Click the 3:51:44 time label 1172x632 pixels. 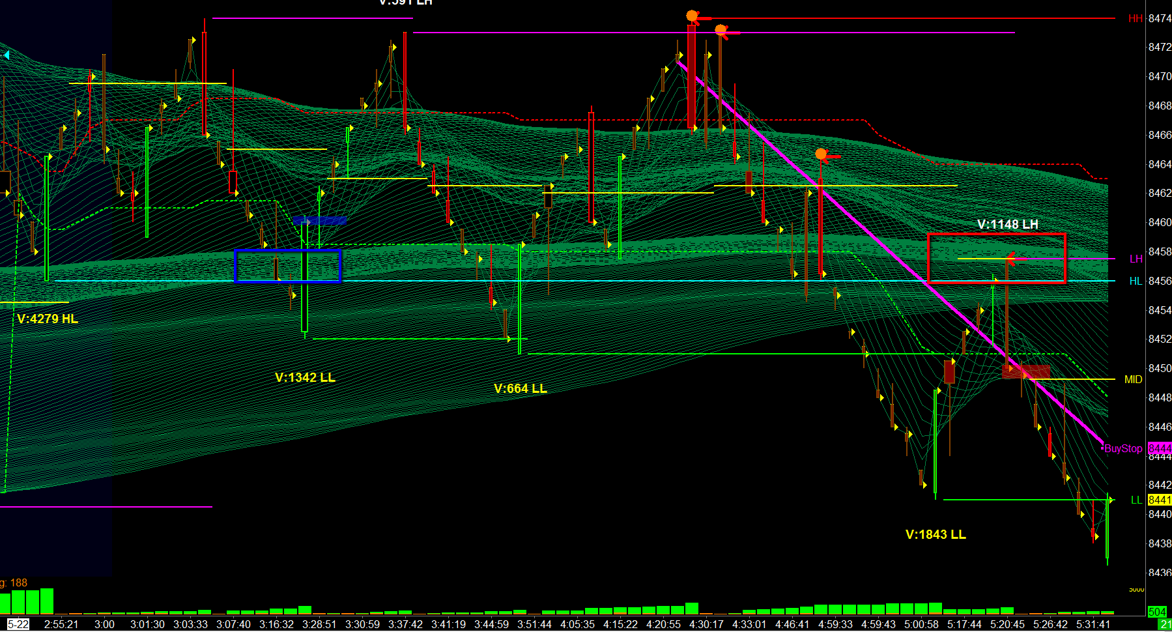click(534, 624)
